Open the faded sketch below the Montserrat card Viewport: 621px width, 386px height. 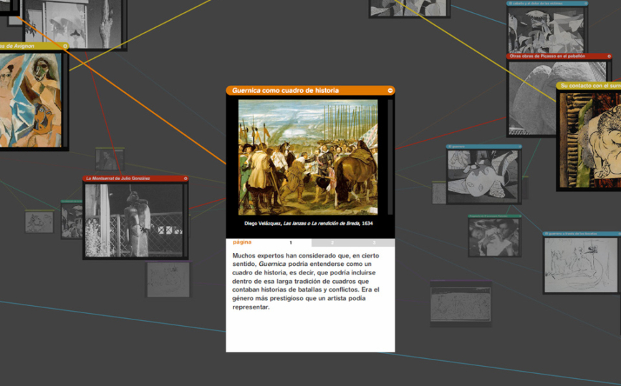tap(168, 279)
